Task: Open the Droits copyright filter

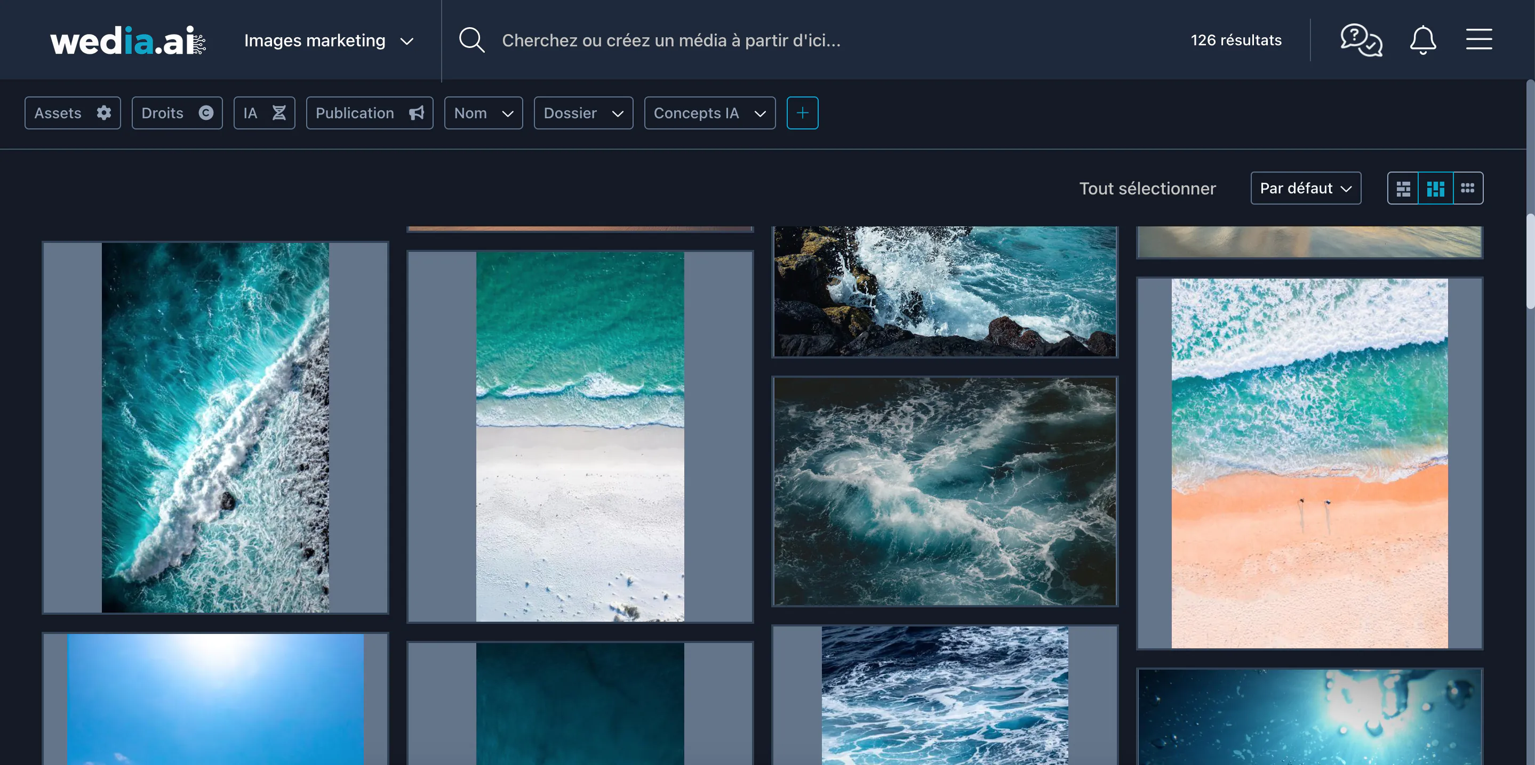Action: pyautogui.click(x=177, y=113)
